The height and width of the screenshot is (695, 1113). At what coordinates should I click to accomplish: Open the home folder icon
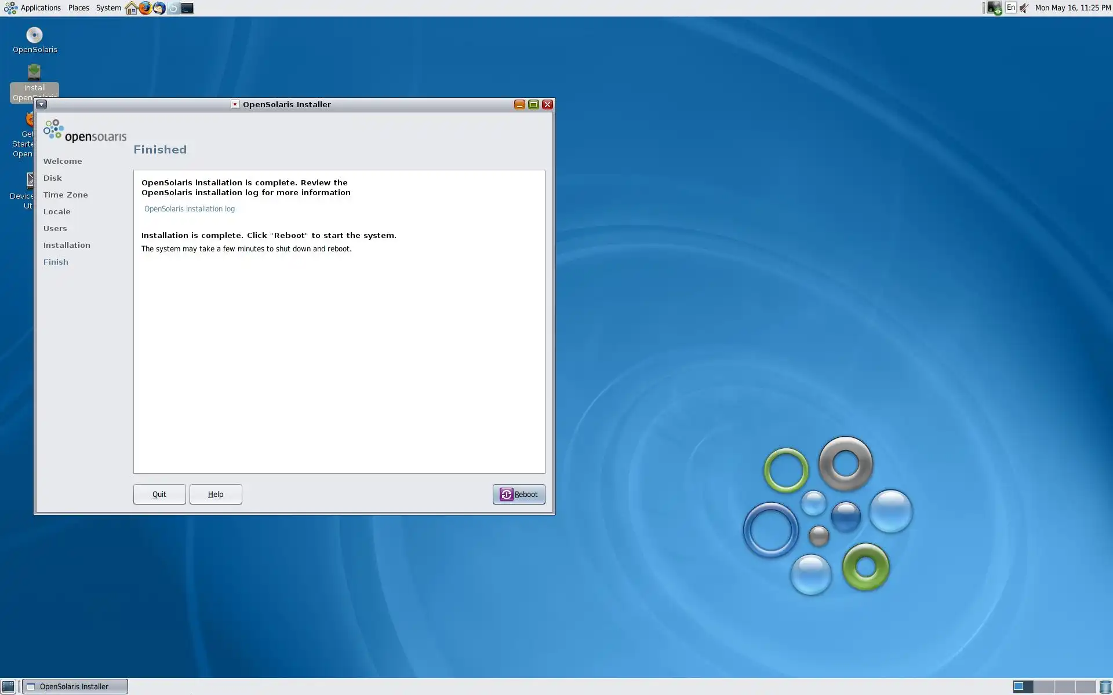click(132, 8)
